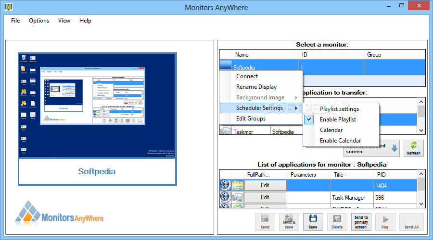
Task: Select Rename Display
Action: 256,87
